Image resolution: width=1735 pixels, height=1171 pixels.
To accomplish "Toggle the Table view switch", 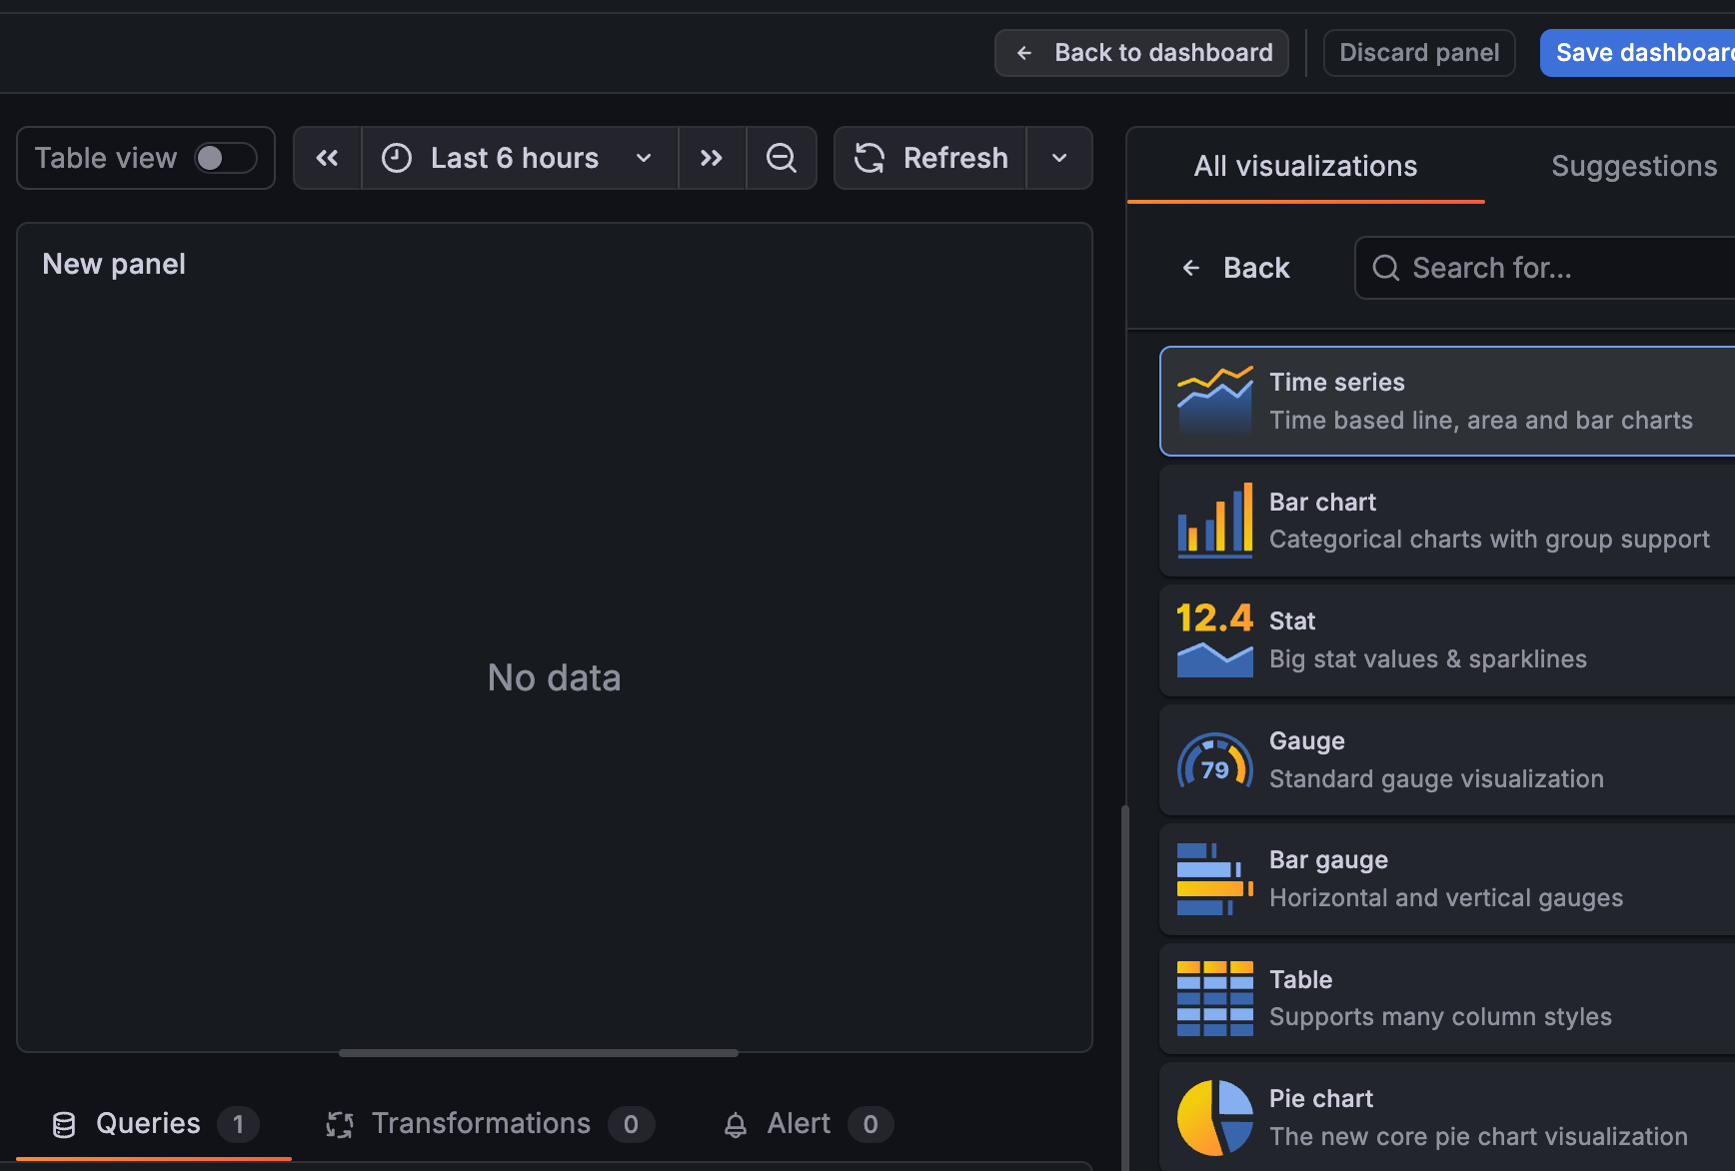I will pos(226,158).
